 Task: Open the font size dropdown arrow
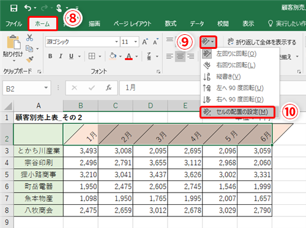135,42
